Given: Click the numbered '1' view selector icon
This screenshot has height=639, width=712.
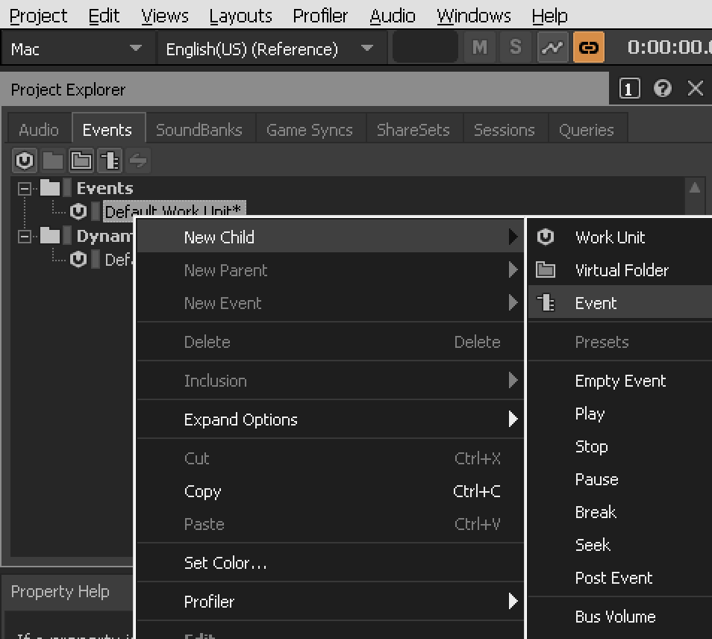Looking at the screenshot, I should click(629, 88).
